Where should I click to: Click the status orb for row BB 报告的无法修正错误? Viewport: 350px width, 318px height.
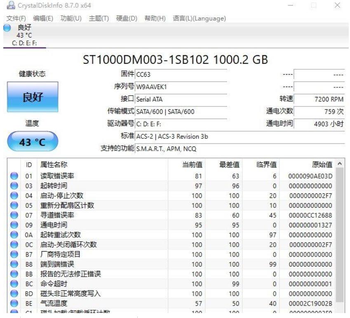14,274
